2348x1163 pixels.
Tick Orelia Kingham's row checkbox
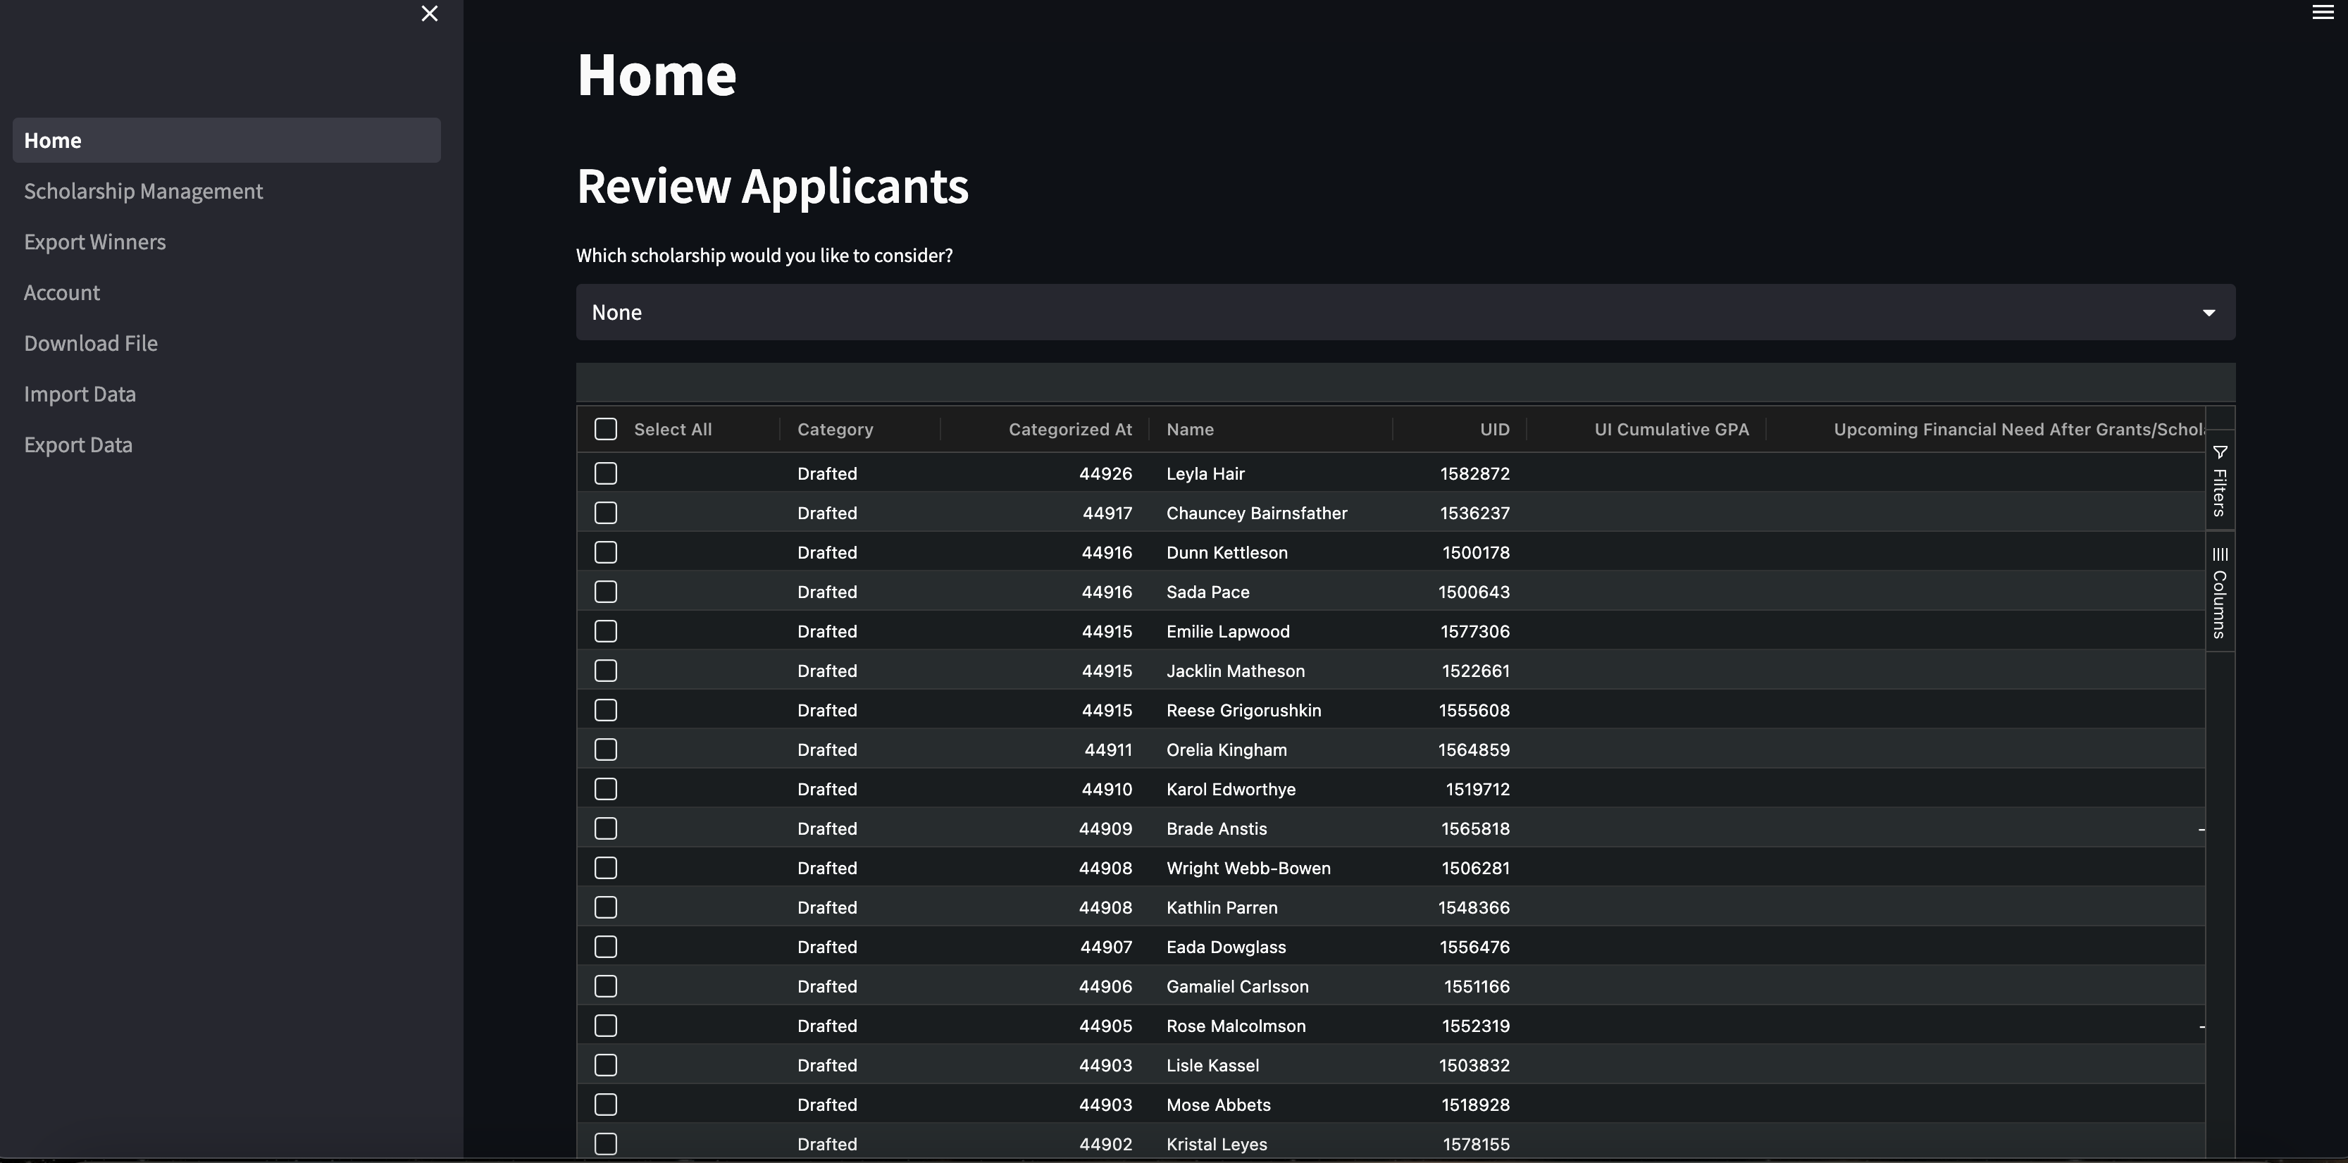coord(605,750)
